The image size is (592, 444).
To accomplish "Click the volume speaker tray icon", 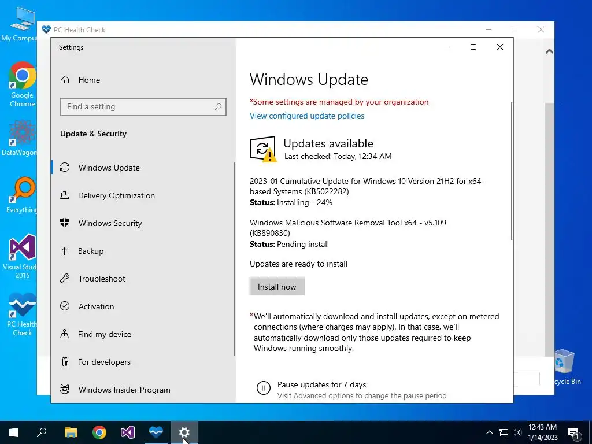I will click(x=517, y=432).
